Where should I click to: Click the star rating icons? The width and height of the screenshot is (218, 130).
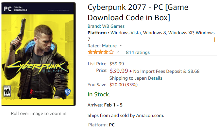tap(101, 52)
